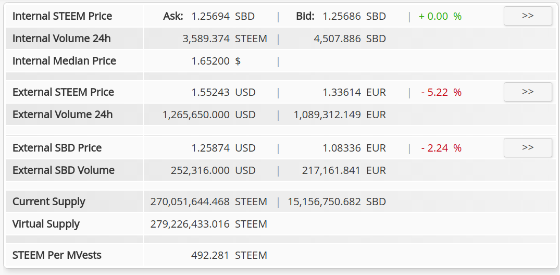Select External SBD Volume 252,316.000 USD

point(213,170)
